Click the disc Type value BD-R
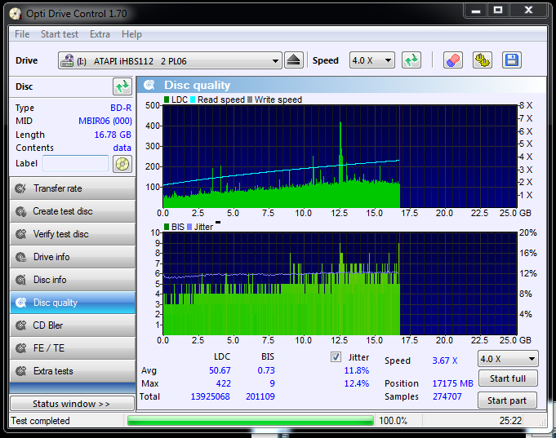556x438 pixels. (x=121, y=108)
